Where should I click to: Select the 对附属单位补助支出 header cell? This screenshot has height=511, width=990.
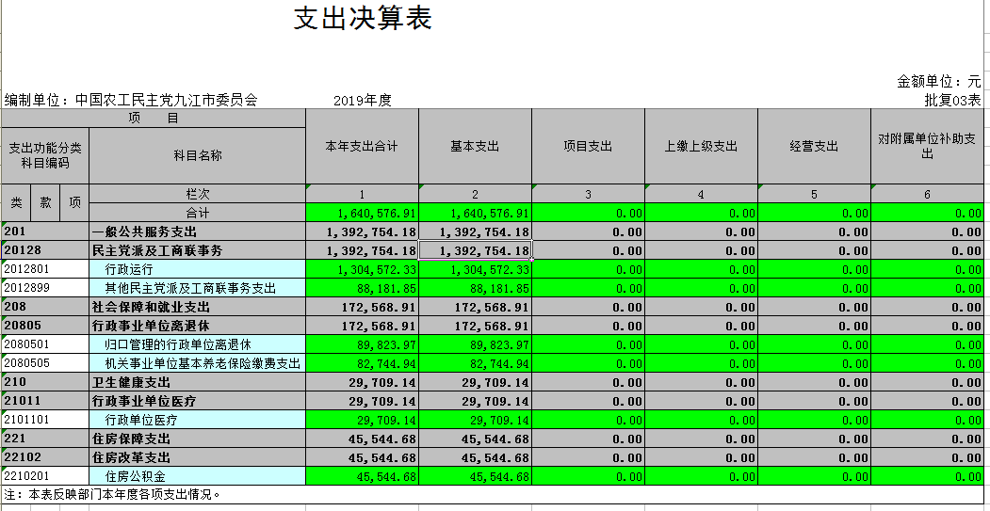[x=927, y=147]
